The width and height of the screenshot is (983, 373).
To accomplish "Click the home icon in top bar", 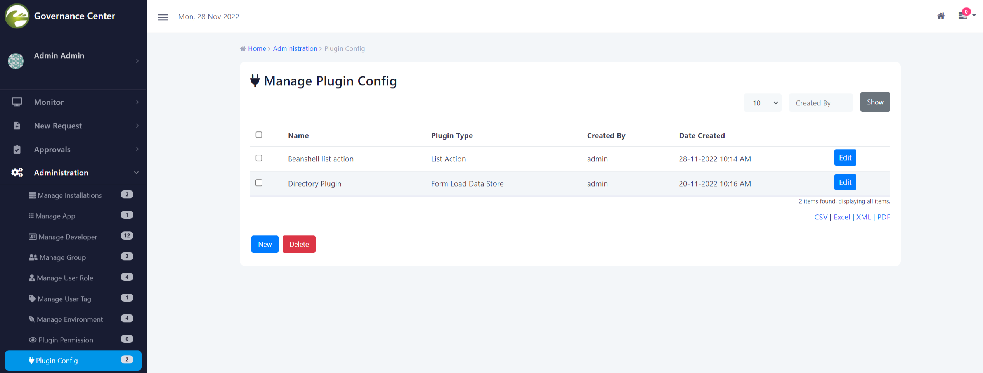I will pos(941,16).
